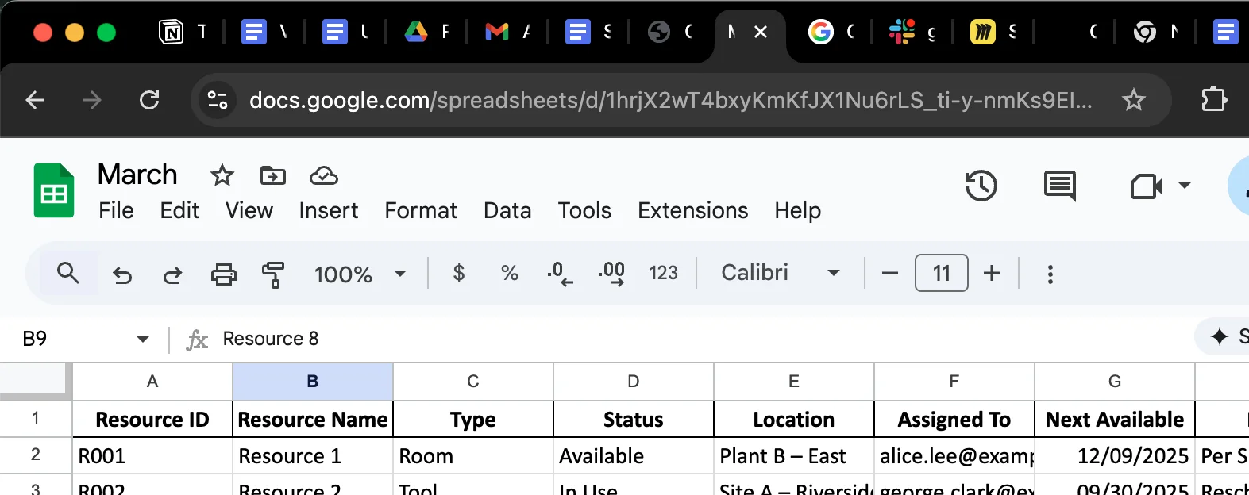
Task: Increase decimal places
Action: coord(611,274)
